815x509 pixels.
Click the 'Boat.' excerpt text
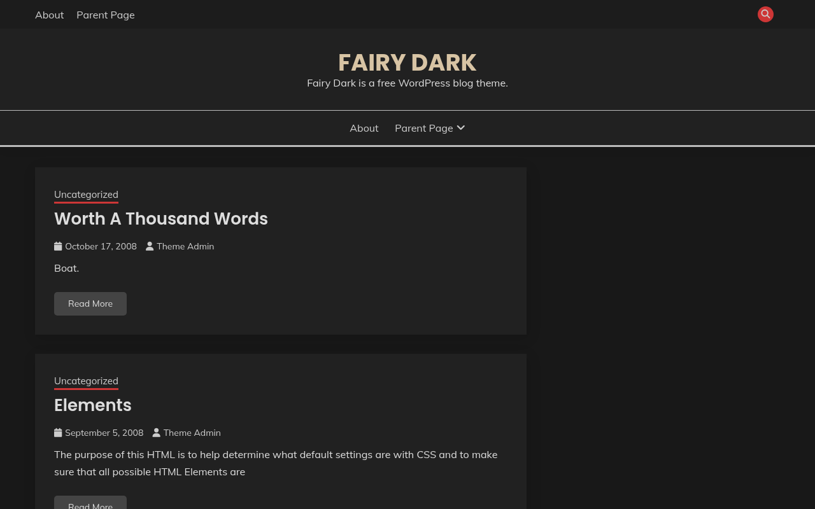click(x=67, y=268)
